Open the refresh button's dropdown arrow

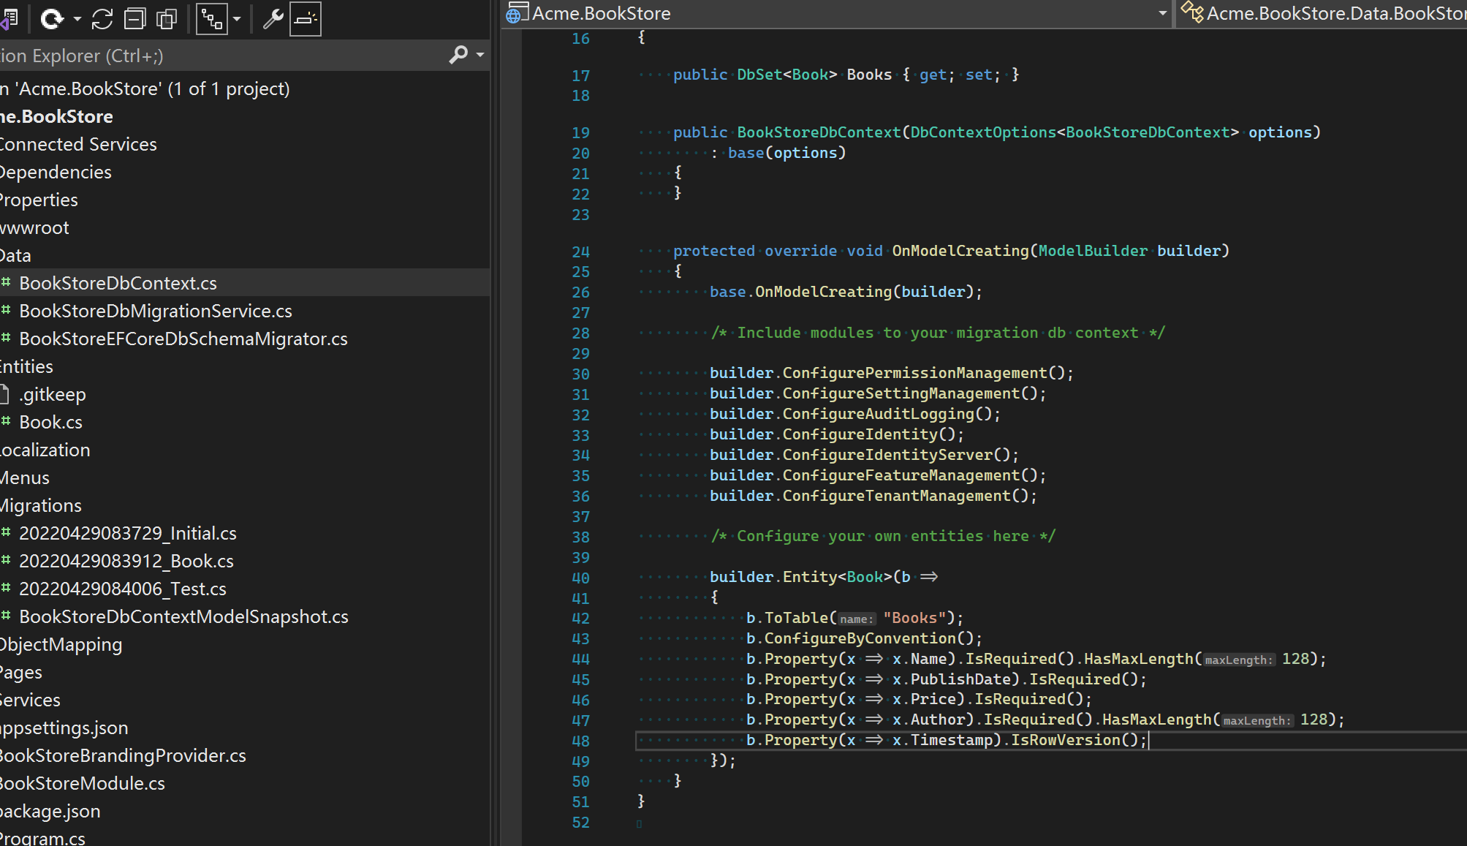tap(77, 19)
